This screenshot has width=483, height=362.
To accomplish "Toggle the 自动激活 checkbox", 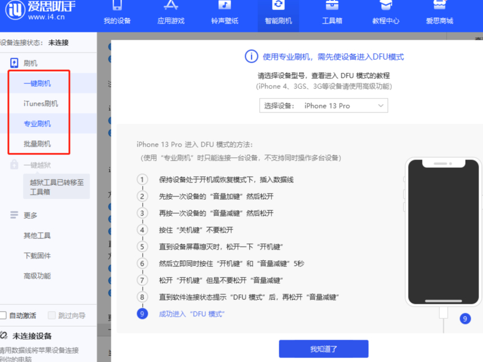I will pyautogui.click(x=3, y=315).
